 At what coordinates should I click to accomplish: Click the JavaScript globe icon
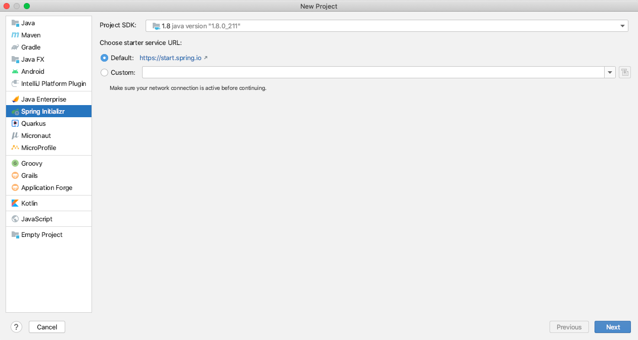pos(15,219)
